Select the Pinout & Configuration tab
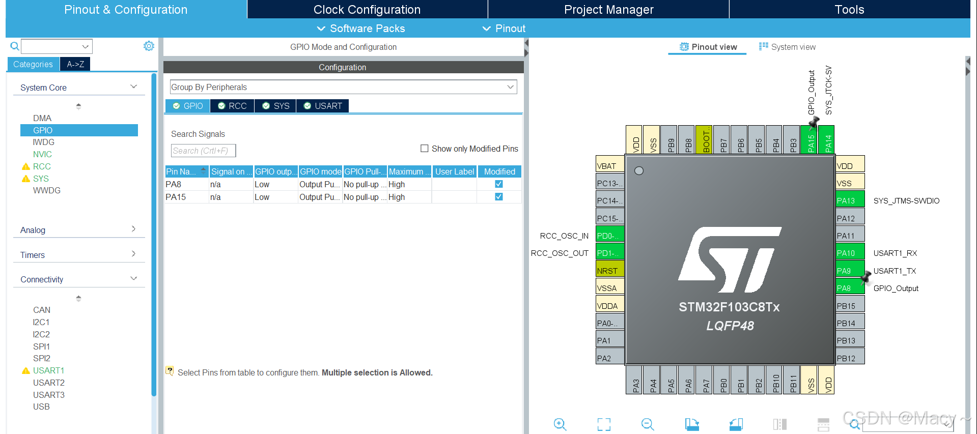The height and width of the screenshot is (434, 977). click(x=126, y=9)
